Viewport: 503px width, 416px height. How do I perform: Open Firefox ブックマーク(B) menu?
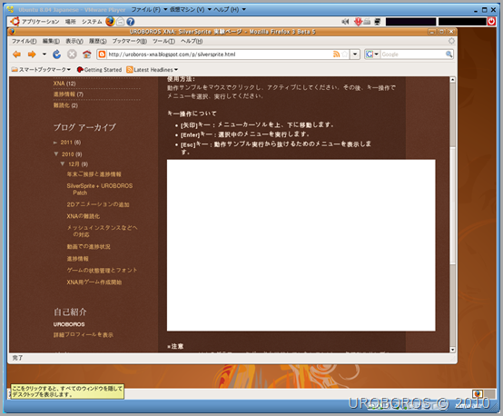[129, 41]
